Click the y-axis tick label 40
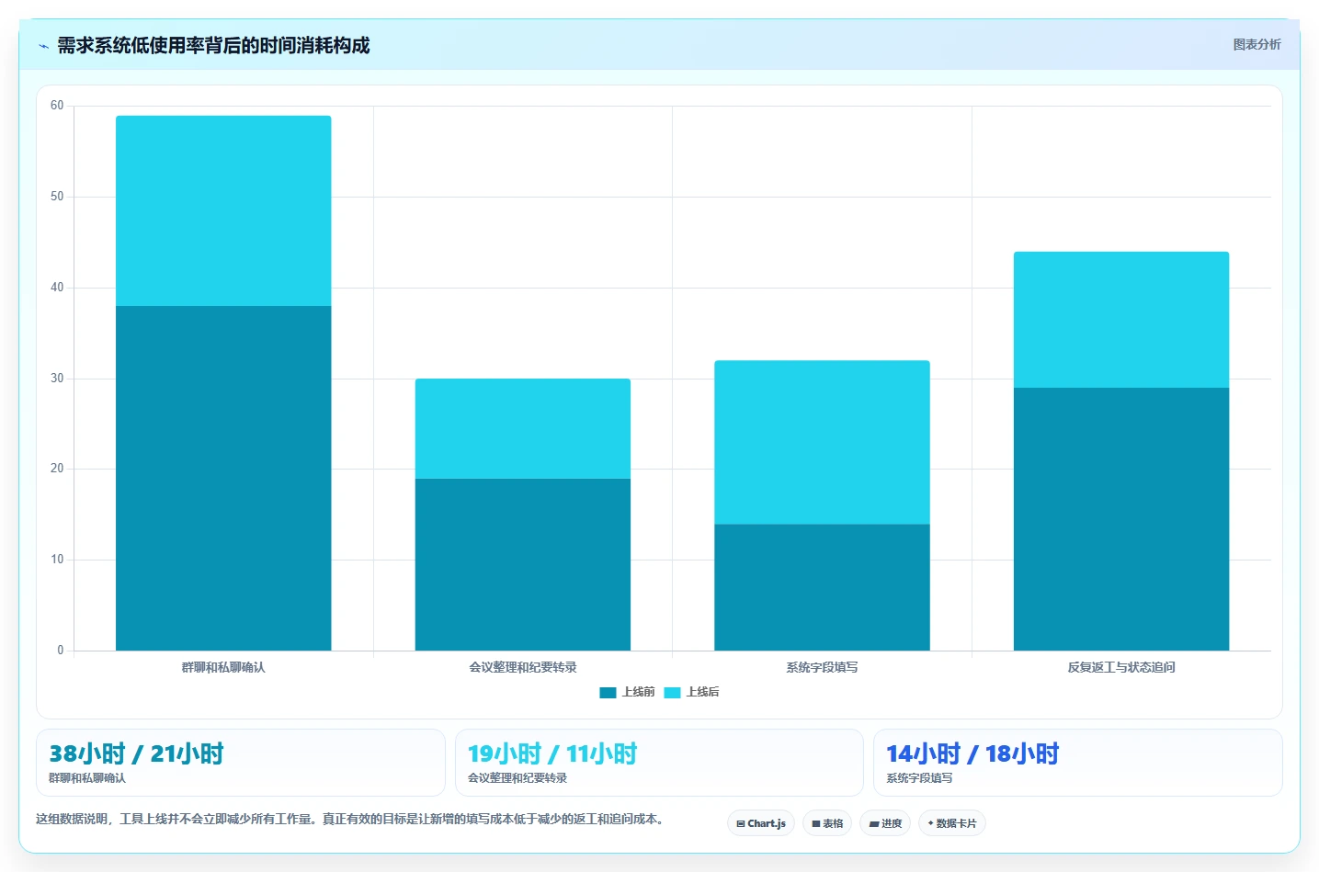This screenshot has height=872, width=1319. 57,288
